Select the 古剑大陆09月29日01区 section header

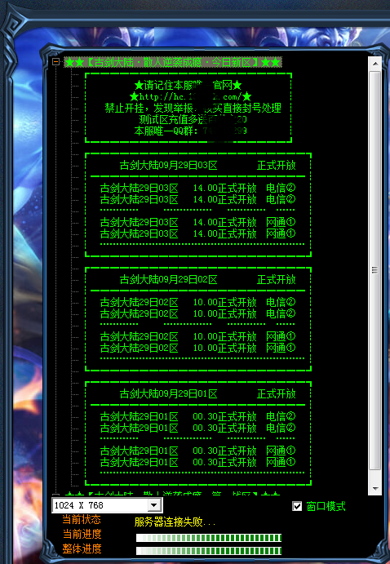click(169, 394)
